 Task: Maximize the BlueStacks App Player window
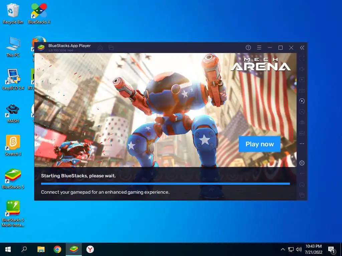281,48
